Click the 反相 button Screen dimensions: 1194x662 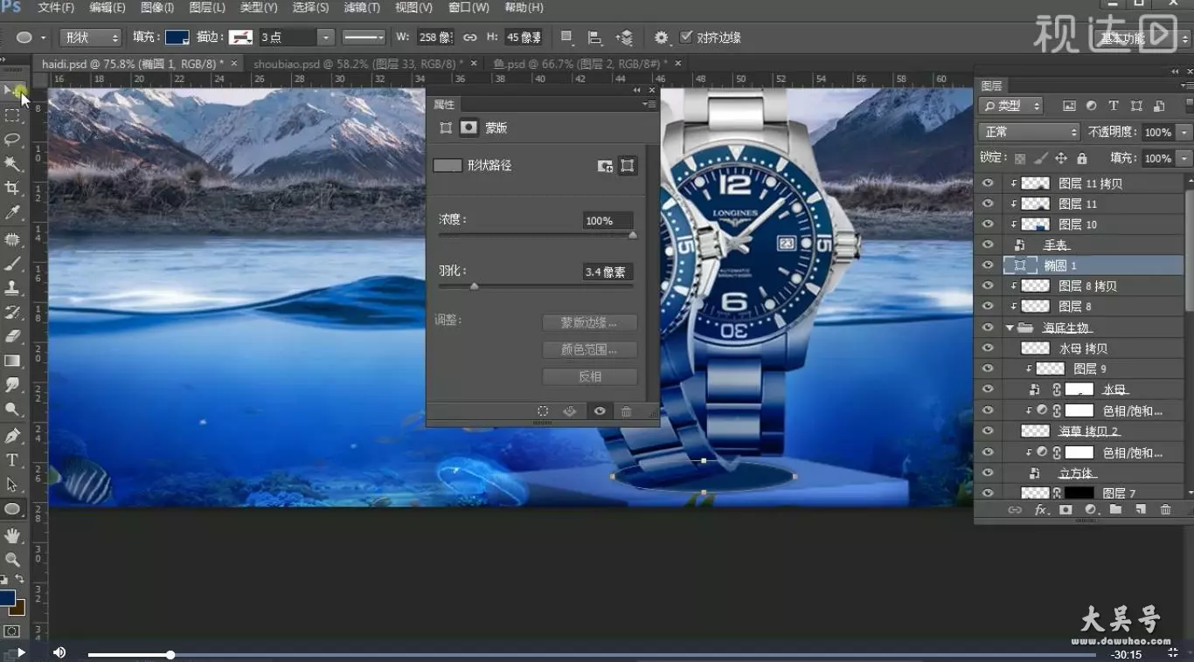point(589,377)
